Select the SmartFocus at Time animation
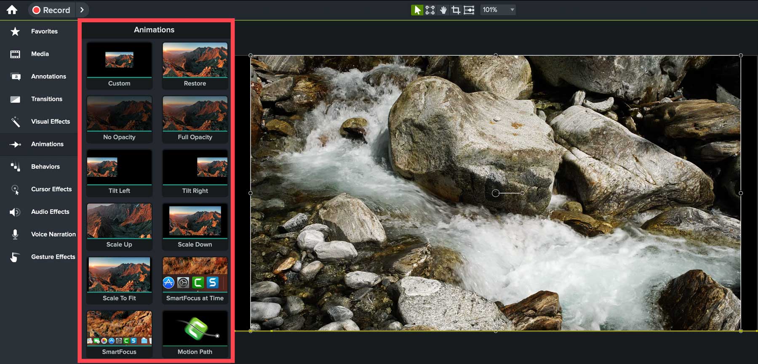The width and height of the screenshot is (758, 364). tap(195, 280)
